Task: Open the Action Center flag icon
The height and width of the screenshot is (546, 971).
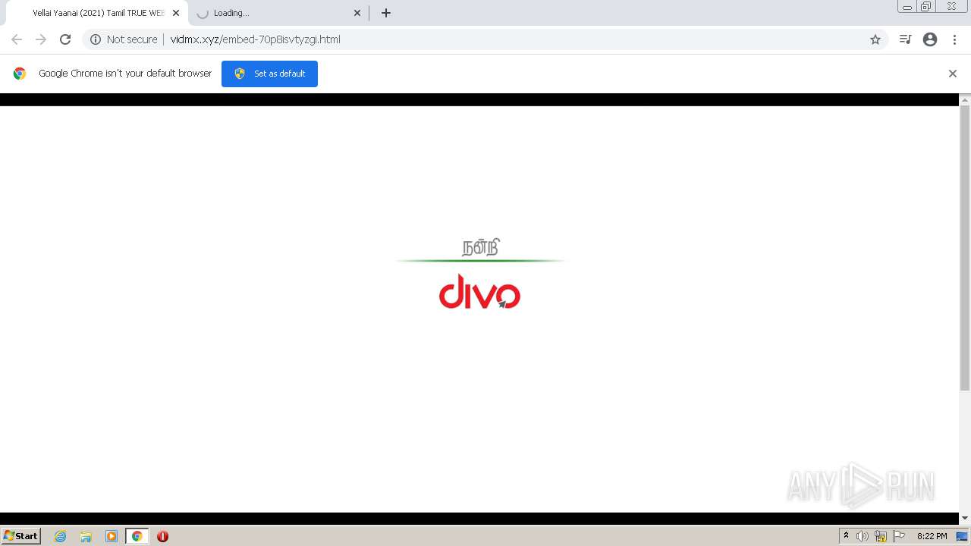Action: (x=899, y=536)
